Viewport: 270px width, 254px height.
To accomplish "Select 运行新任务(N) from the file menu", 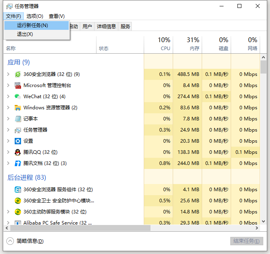I will pos(33,25).
